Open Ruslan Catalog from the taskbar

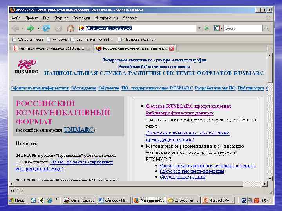click(x=80, y=200)
